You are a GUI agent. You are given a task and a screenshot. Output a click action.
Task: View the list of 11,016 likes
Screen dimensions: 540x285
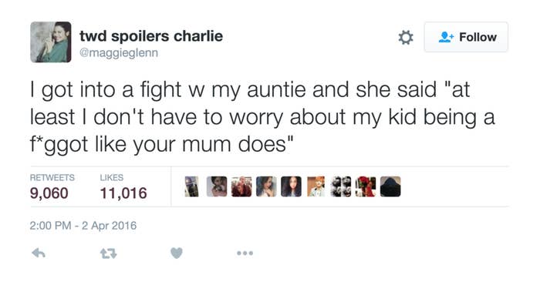pos(123,187)
